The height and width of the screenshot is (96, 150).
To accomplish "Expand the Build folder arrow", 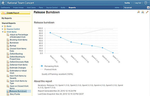I will [2, 26].
